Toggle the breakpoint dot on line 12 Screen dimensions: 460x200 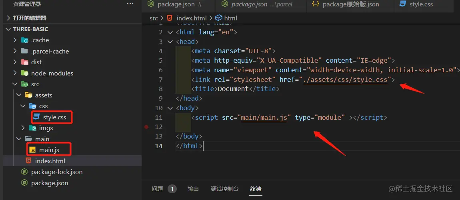tap(146, 127)
